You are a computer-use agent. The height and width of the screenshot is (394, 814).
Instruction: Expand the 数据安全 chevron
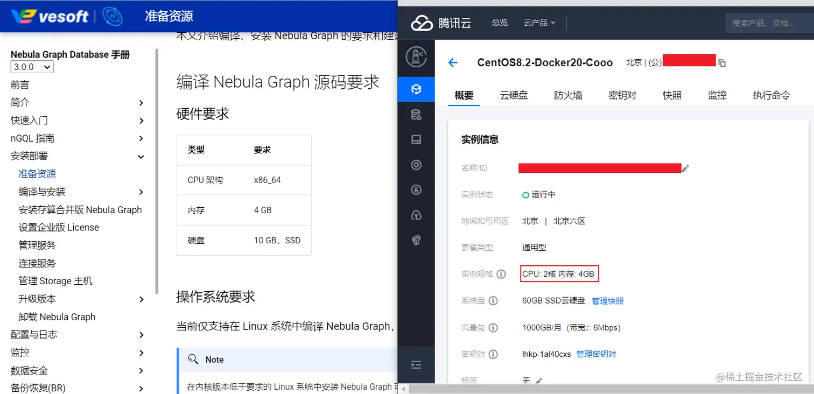click(141, 371)
